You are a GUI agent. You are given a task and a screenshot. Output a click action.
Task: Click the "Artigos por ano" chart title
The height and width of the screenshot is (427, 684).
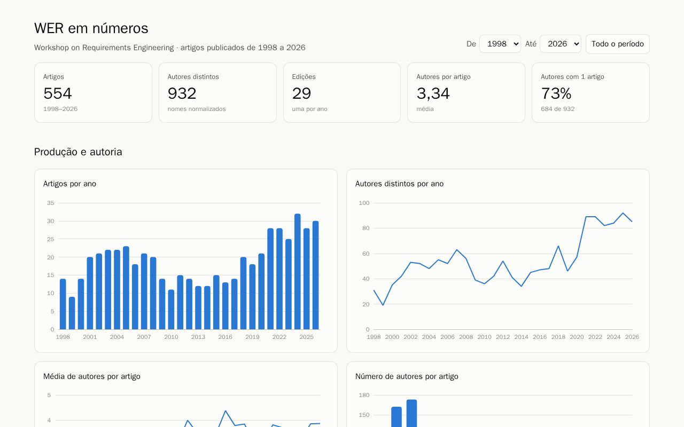click(70, 184)
